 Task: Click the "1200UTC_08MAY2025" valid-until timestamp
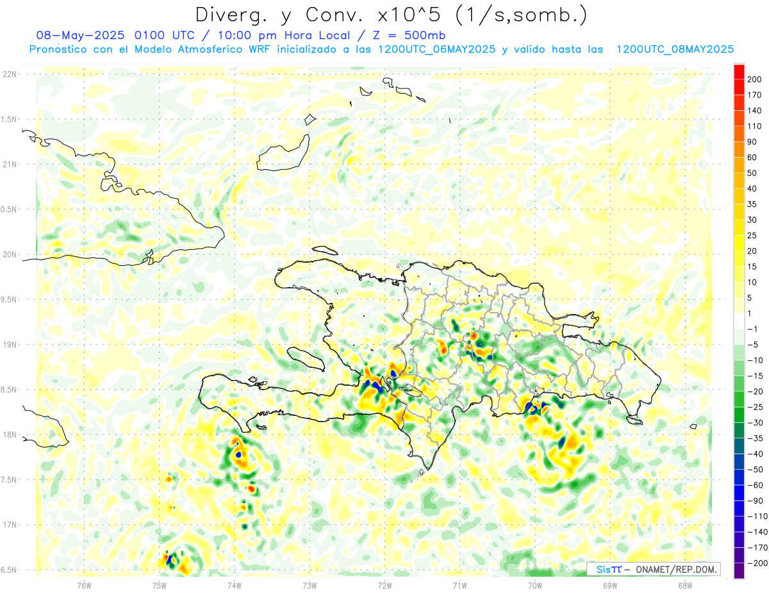coord(675,49)
